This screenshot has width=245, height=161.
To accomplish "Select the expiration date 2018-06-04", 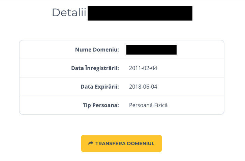I will tap(143, 87).
